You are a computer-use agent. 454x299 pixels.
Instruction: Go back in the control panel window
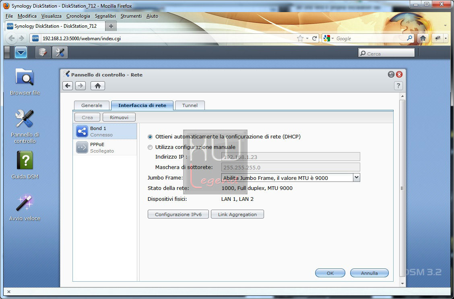click(68, 86)
